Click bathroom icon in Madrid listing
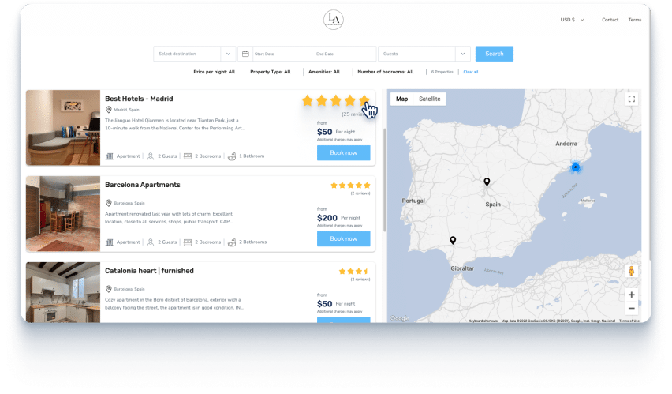The image size is (672, 394). 232,156
